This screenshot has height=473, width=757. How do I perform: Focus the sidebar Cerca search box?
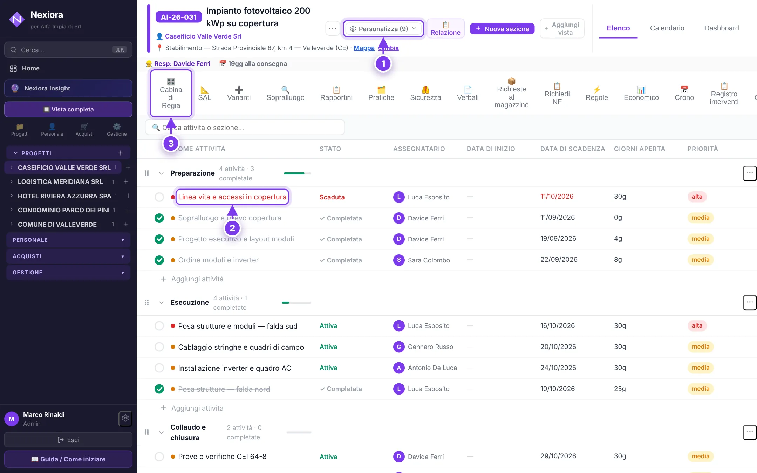click(x=68, y=50)
